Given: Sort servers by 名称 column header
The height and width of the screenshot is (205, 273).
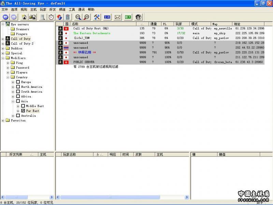Looking at the screenshot, I should [103, 24].
